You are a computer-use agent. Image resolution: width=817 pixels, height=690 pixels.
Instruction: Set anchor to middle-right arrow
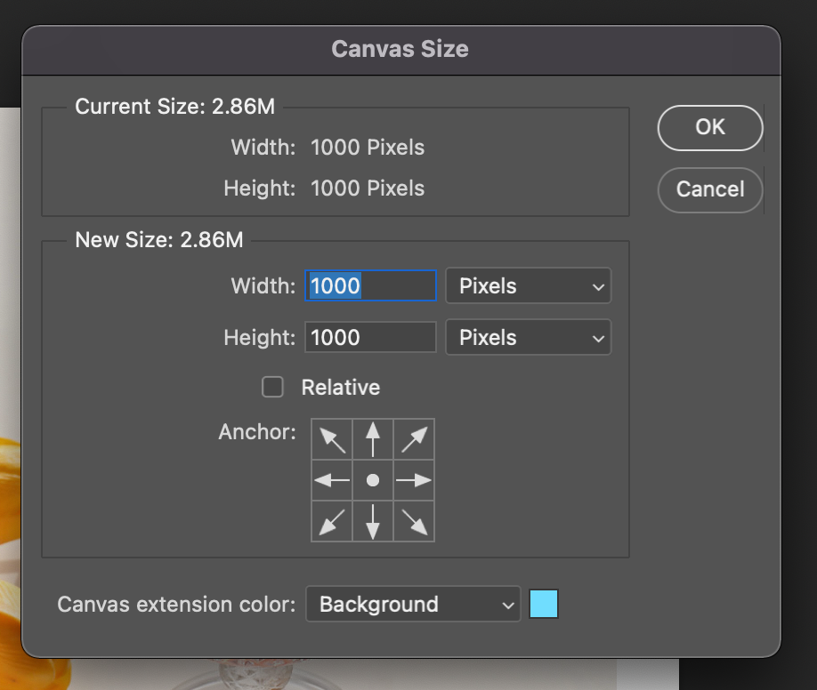pyautogui.click(x=414, y=480)
